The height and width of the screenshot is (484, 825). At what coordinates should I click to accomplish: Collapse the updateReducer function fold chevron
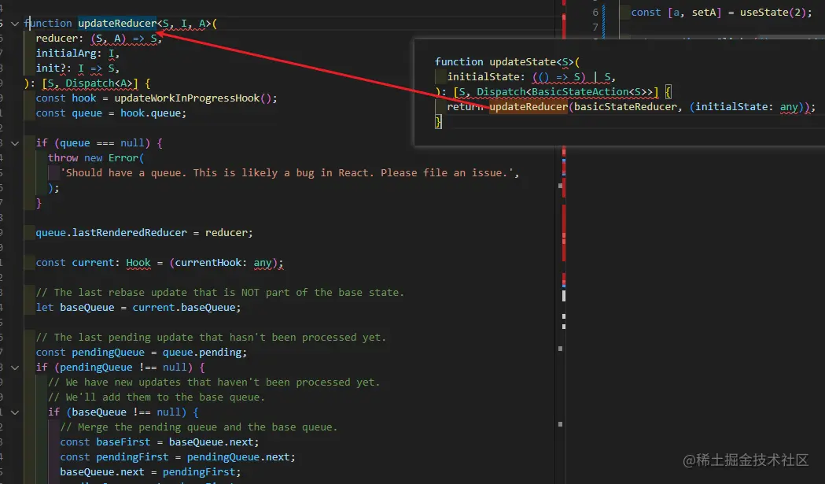pos(15,24)
